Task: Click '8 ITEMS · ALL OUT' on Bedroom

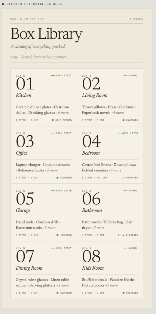Action: point(95,178)
